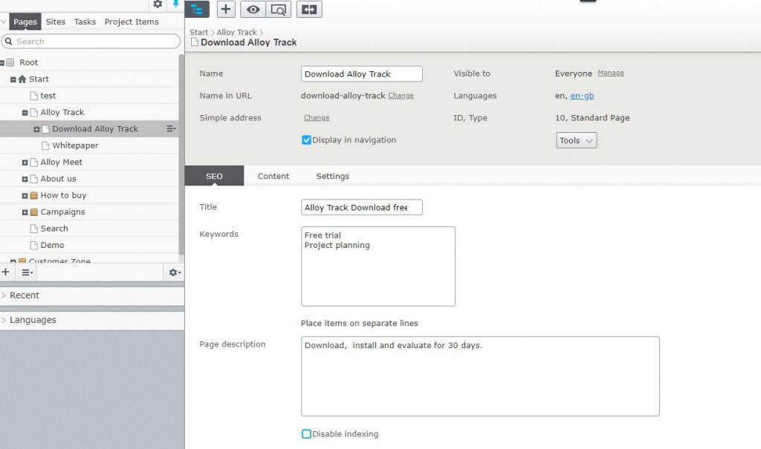761x449 pixels.
Task: Enable the Disable indexing checkbox
Action: 306,434
